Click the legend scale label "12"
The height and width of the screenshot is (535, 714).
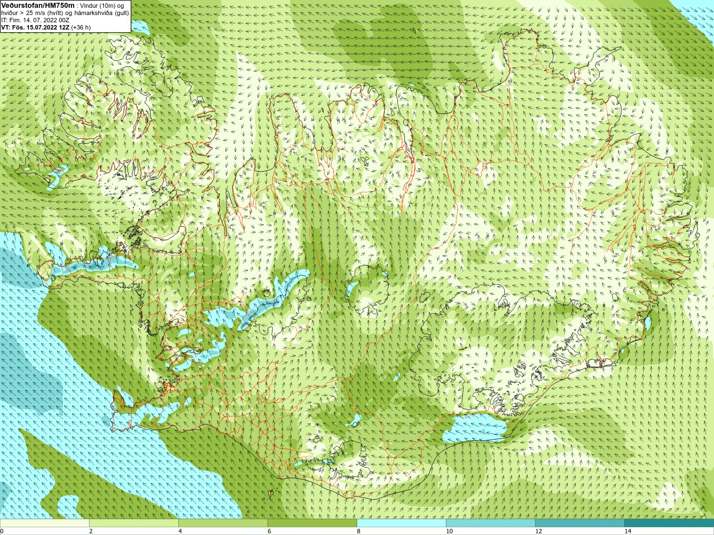click(538, 532)
